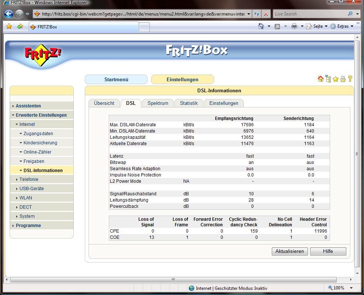The width and height of the screenshot is (364, 295).
Task: Click the Live Search input box
Action: point(310,14)
